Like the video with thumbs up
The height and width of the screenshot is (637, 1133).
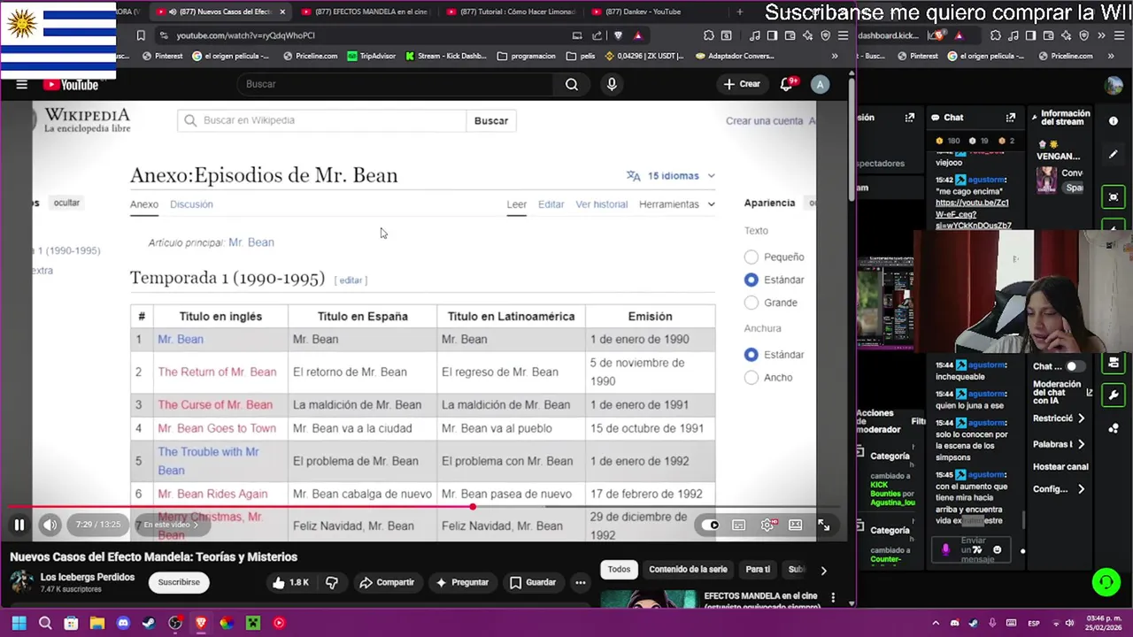tap(290, 582)
